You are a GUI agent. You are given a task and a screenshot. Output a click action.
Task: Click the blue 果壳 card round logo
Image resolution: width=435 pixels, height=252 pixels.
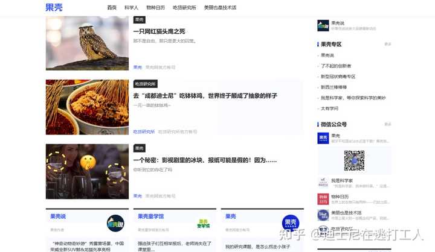(291, 224)
